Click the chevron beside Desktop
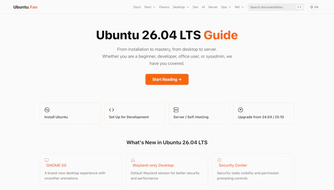The height and width of the screenshot is (190, 334). click(187, 7)
